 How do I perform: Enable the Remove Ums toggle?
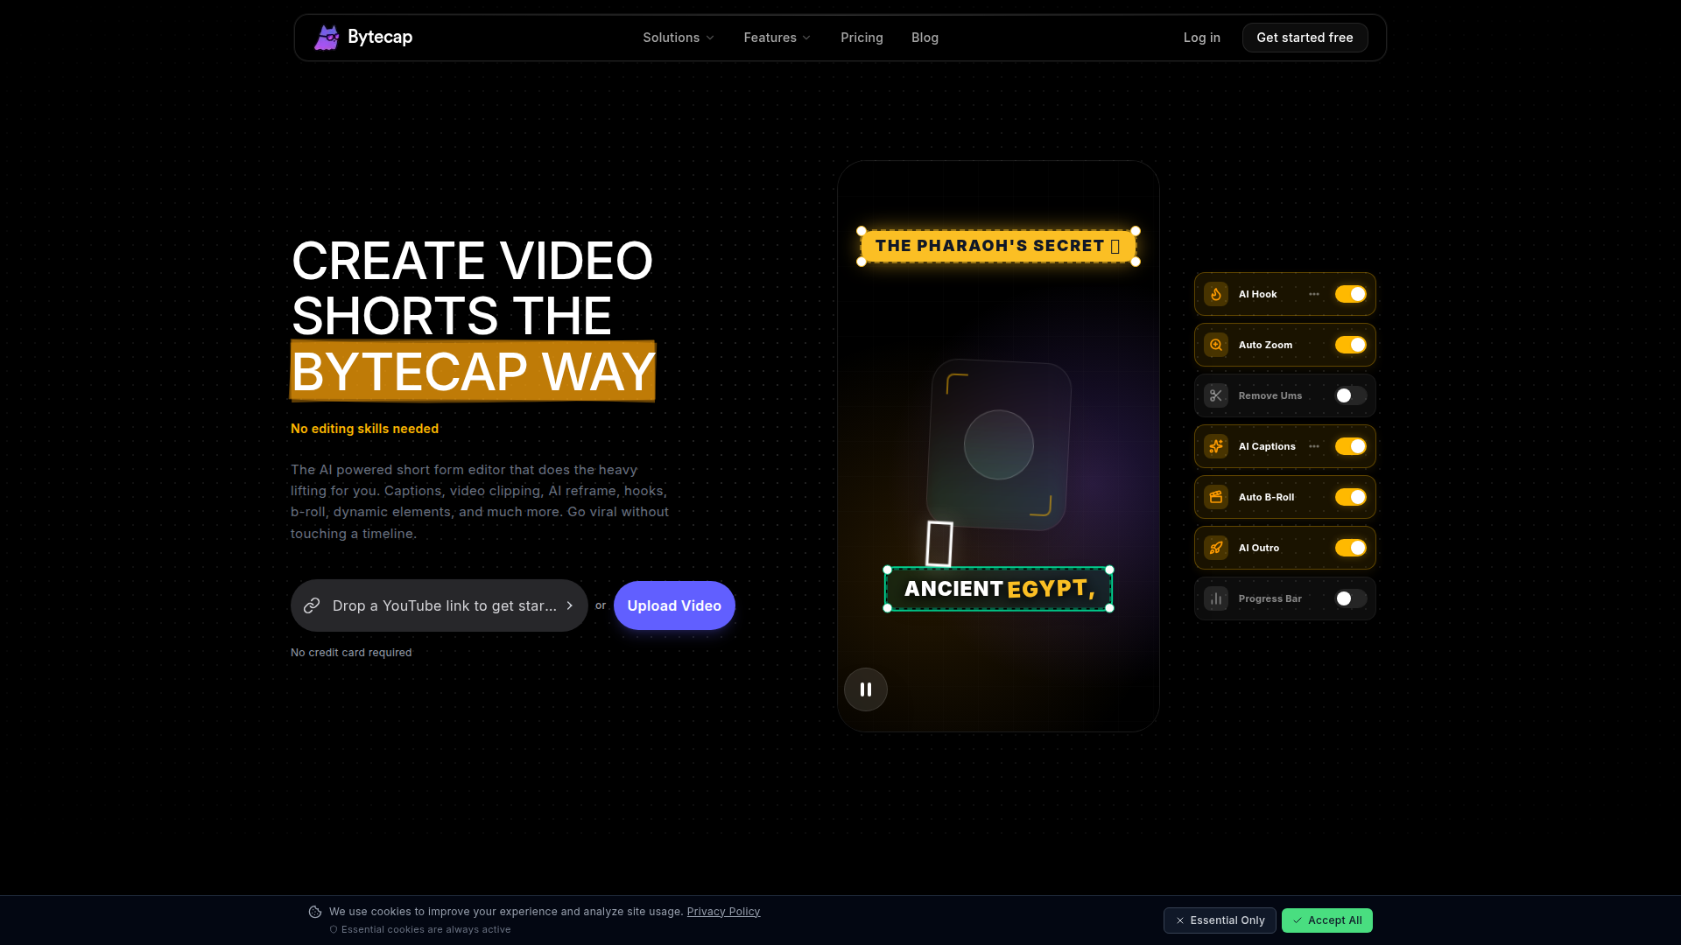coord(1350,395)
